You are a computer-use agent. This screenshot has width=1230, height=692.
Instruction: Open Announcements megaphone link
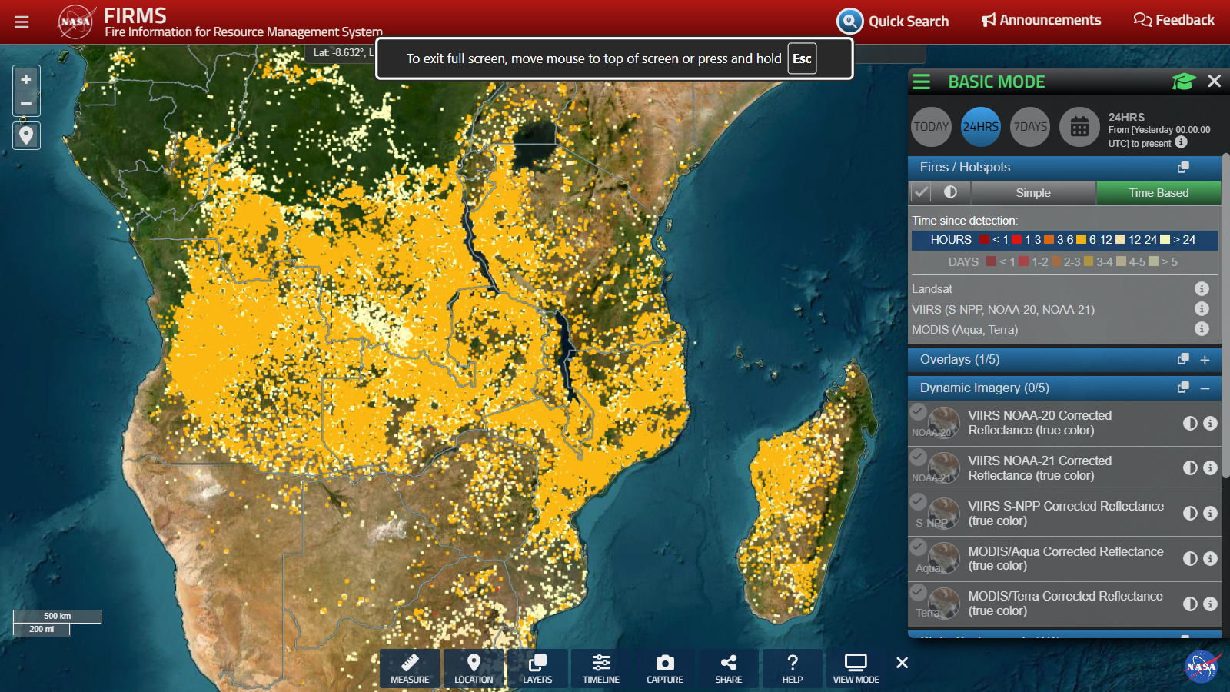click(x=1041, y=20)
